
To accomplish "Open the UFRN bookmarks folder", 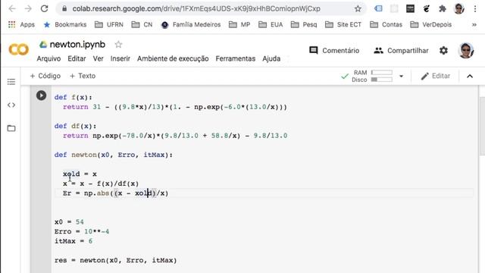I will (109, 24).
